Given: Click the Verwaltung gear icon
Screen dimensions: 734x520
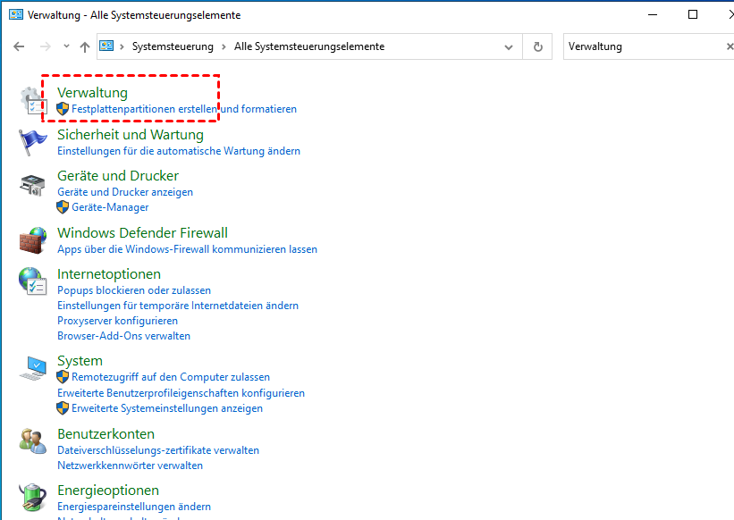Looking at the screenshot, I should [32, 100].
